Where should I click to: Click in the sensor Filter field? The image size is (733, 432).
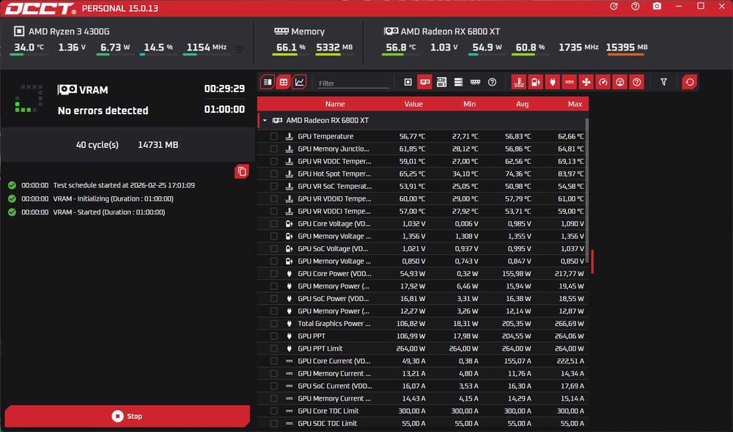coord(353,83)
